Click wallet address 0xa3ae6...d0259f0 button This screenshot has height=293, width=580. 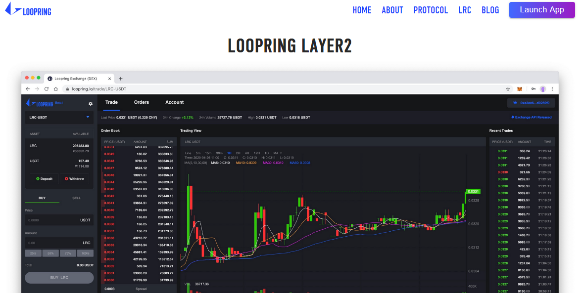click(x=531, y=103)
